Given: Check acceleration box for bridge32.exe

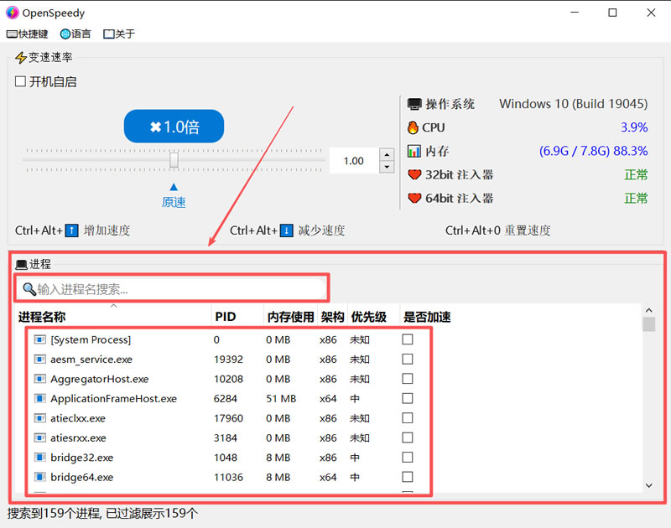Looking at the screenshot, I should (408, 458).
